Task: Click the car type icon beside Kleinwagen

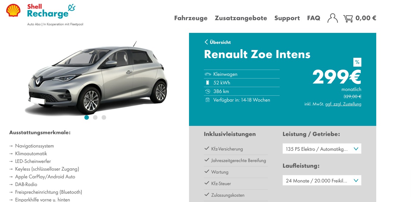Action: point(208,74)
